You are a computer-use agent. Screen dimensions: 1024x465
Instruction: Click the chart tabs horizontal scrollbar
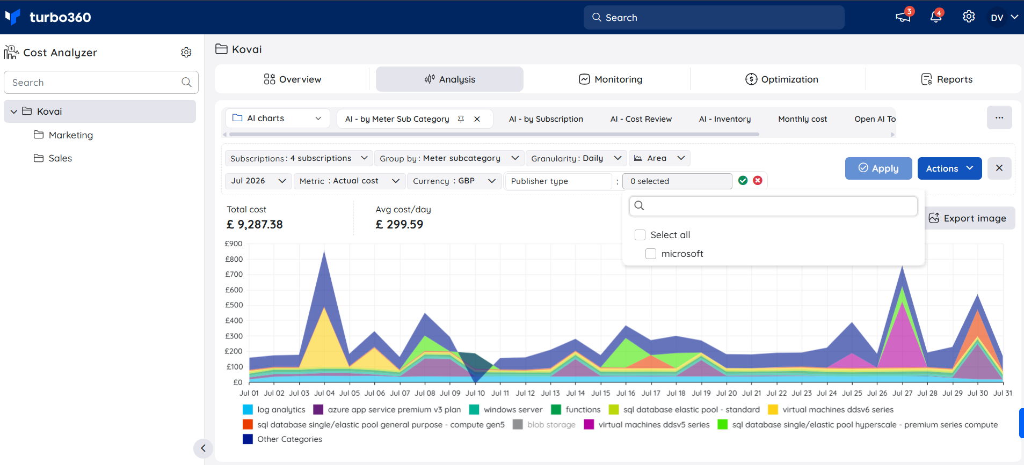coord(494,135)
